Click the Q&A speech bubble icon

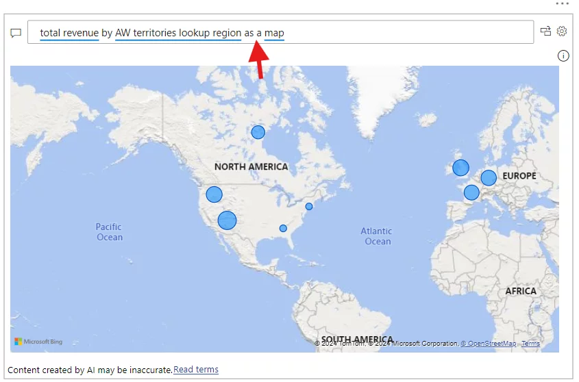tap(16, 33)
